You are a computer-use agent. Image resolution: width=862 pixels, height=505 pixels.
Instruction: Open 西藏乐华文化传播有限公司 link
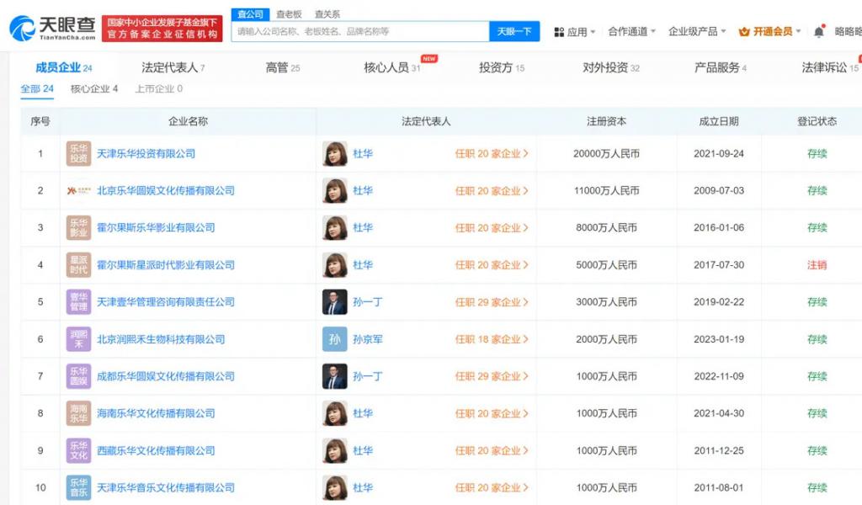click(x=156, y=450)
